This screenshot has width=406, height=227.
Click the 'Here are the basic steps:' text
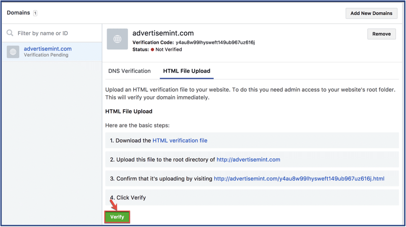[137, 125]
